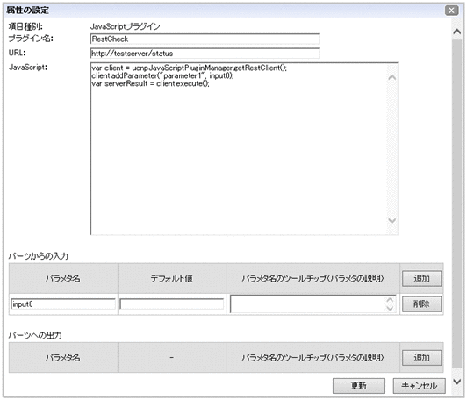Click 追加 in パーツへの出力 table
The height and width of the screenshot is (400, 467).
(421, 358)
